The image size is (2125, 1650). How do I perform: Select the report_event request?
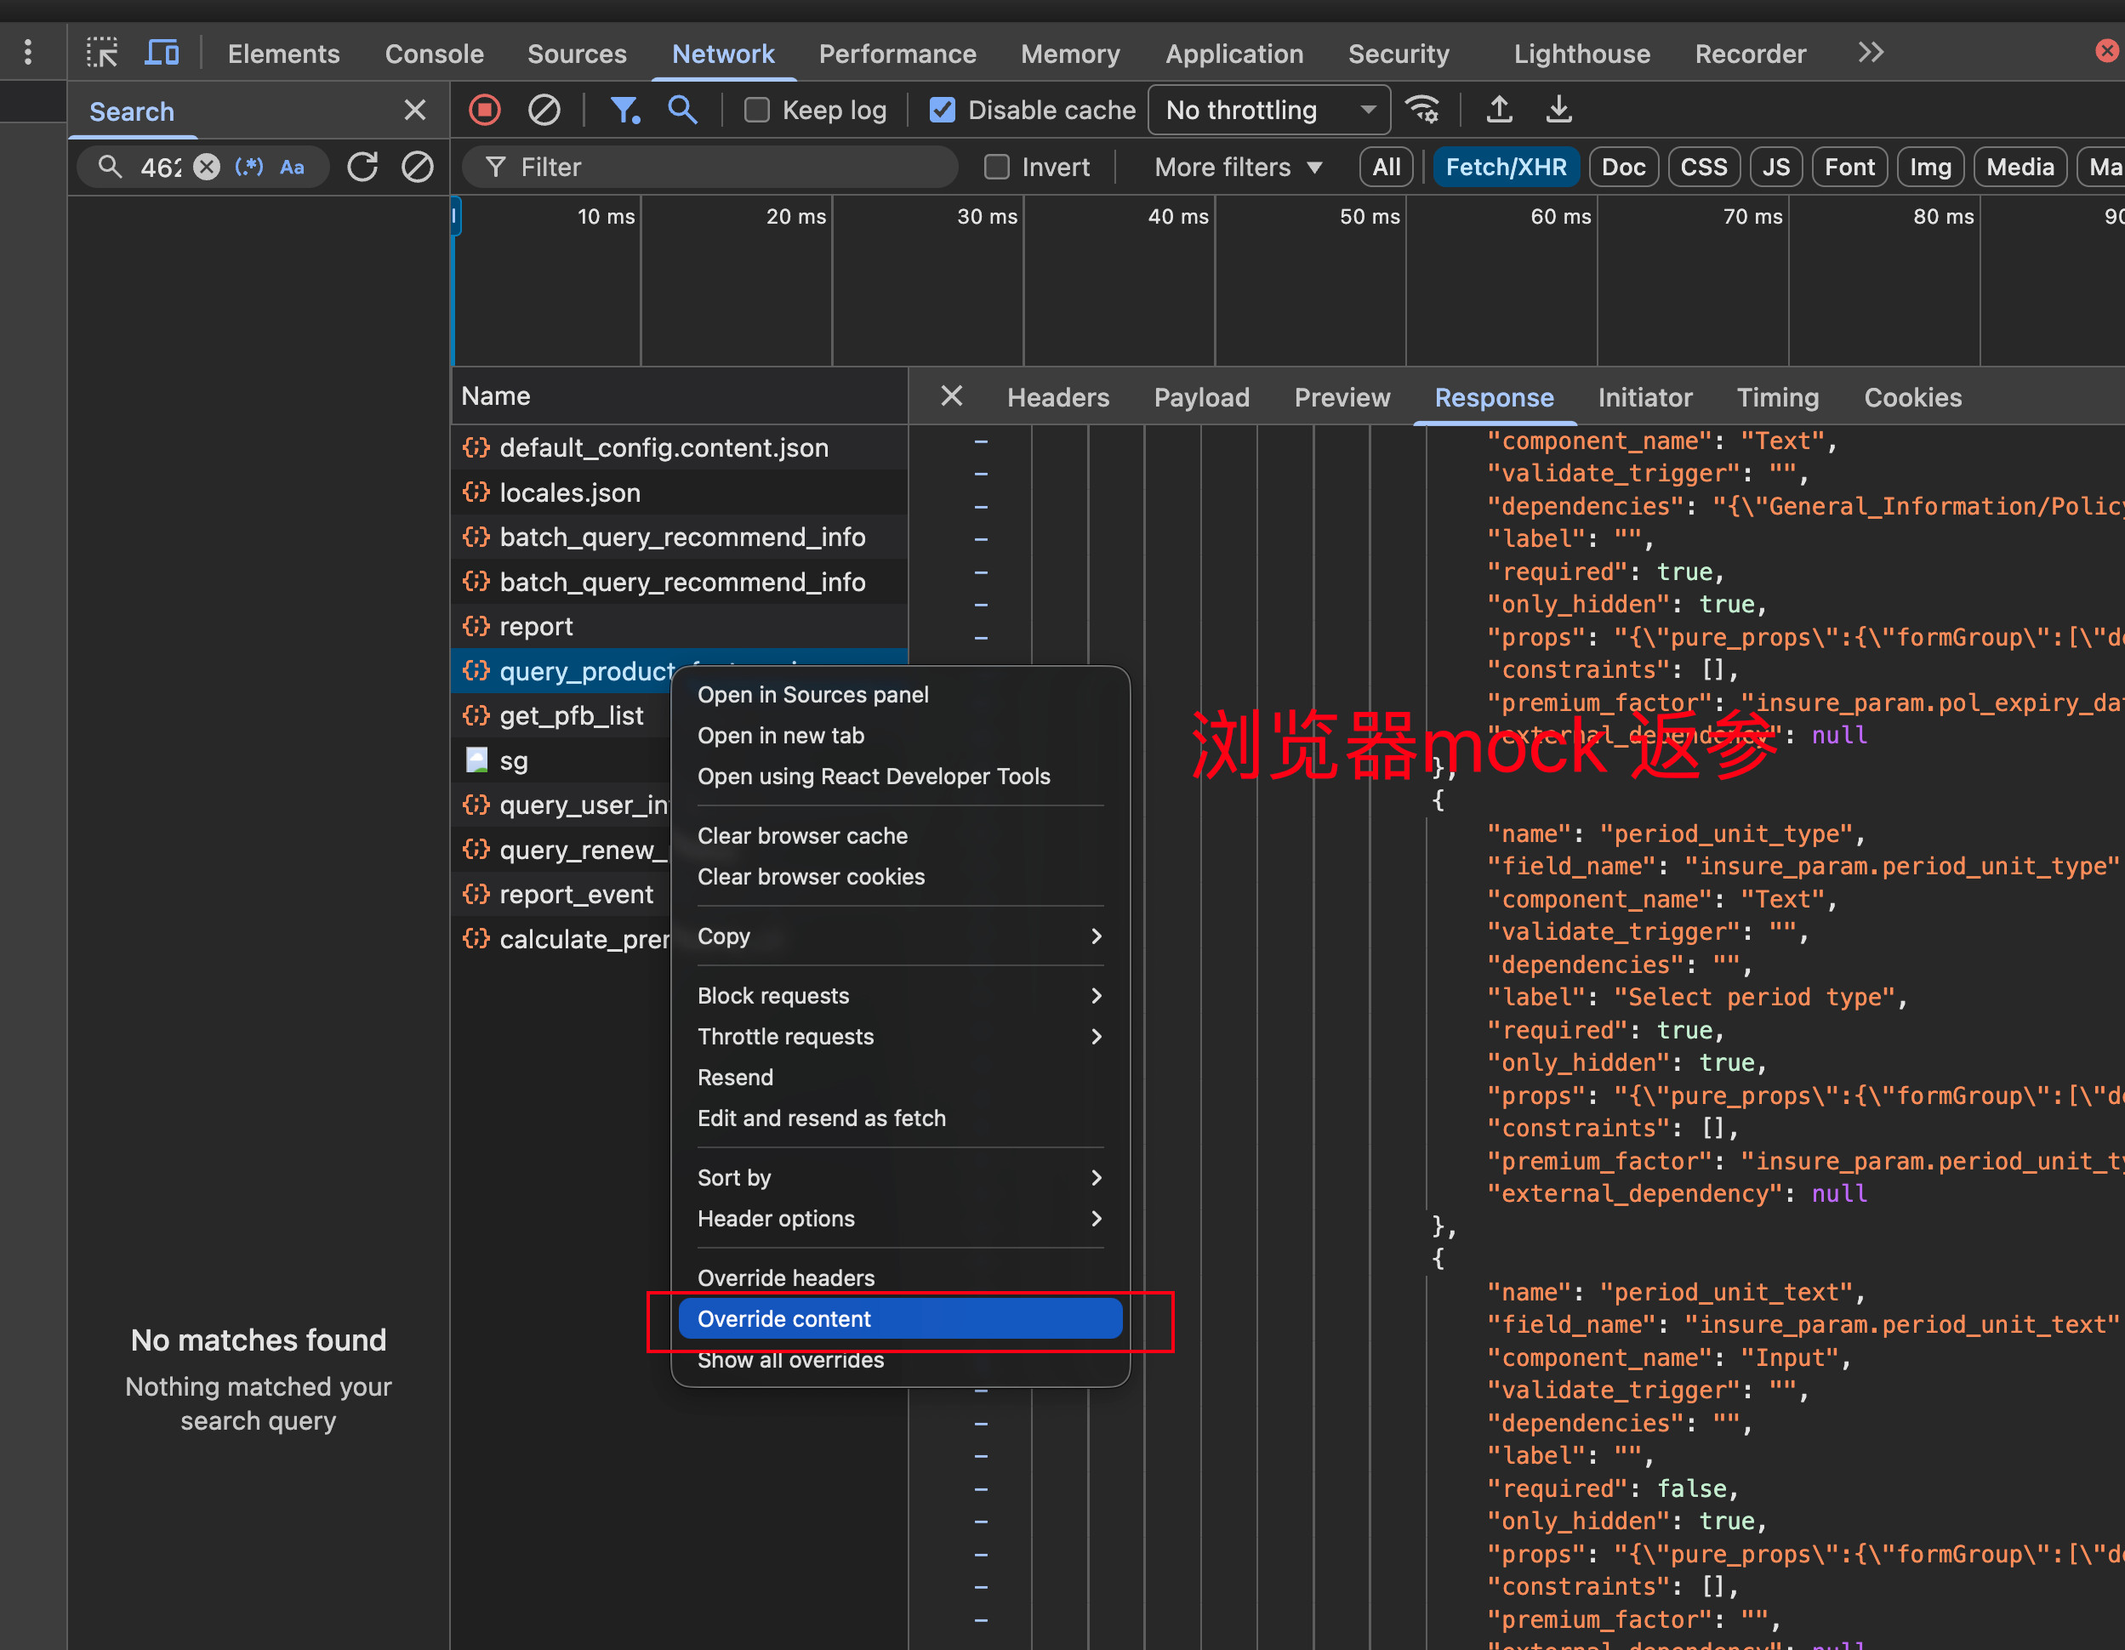tap(562, 894)
